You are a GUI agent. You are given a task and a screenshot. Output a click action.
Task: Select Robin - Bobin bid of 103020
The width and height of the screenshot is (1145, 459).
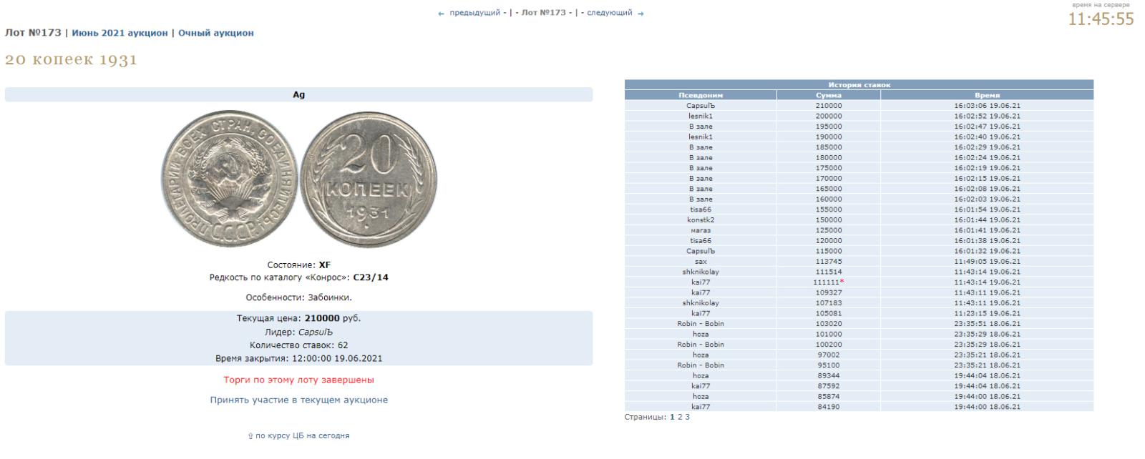click(x=829, y=323)
